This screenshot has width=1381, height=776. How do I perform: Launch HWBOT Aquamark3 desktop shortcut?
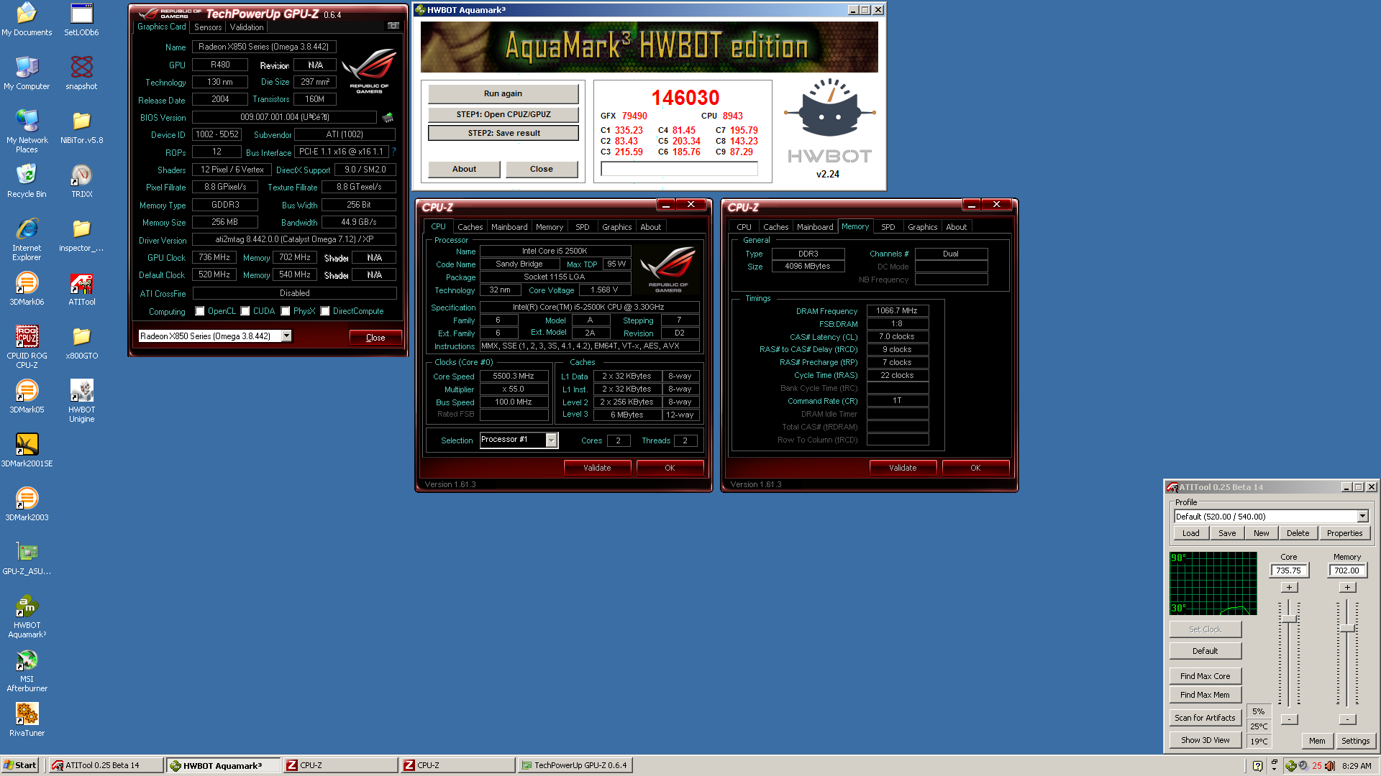click(27, 616)
